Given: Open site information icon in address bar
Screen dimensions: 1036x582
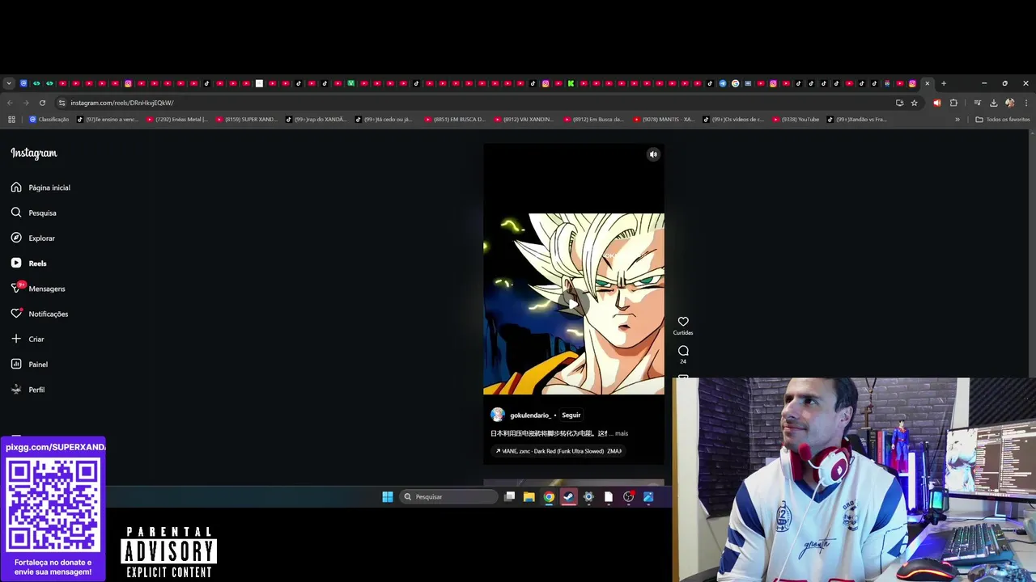Looking at the screenshot, I should [x=62, y=103].
